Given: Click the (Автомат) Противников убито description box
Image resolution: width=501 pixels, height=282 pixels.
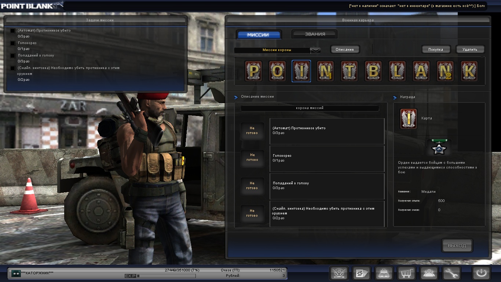Looking at the screenshot, I should tap(327, 131).
